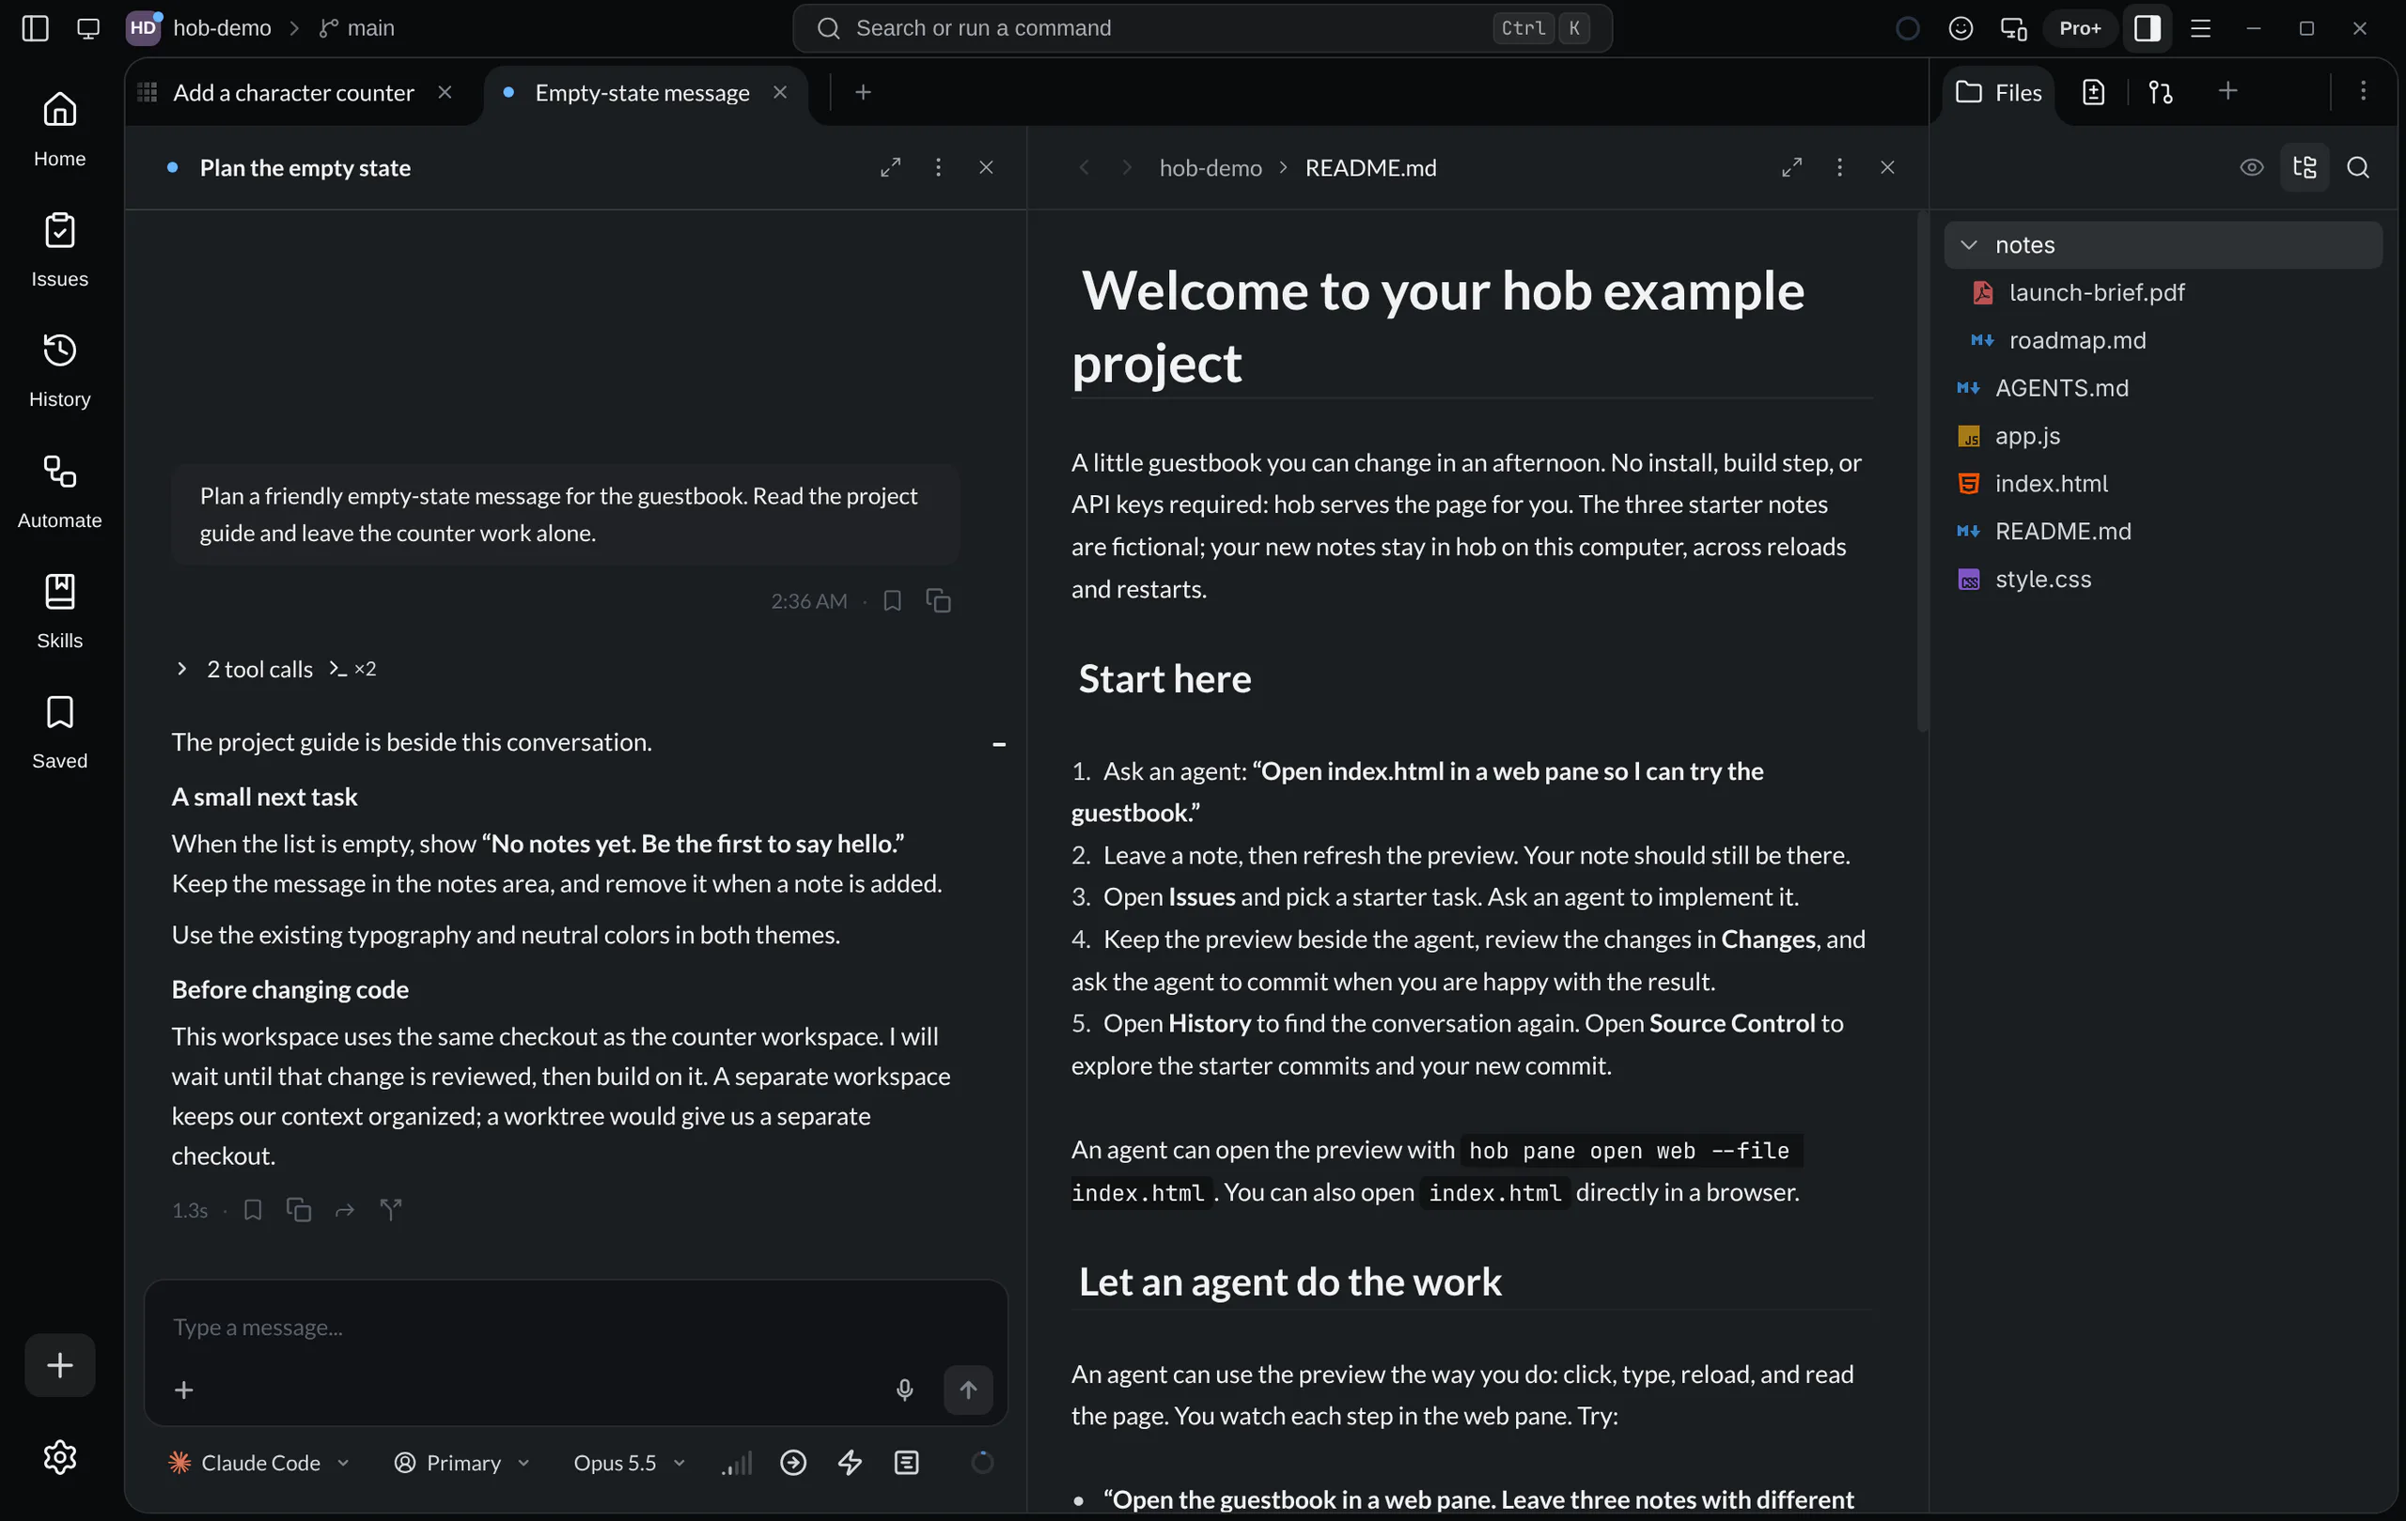Image resolution: width=2406 pixels, height=1521 pixels.
Task: Open the Issues sidebar section
Action: click(x=59, y=250)
